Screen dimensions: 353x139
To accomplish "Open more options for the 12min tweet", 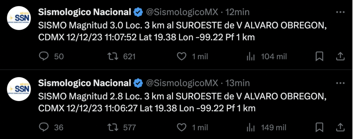I will [x=340, y=12].
